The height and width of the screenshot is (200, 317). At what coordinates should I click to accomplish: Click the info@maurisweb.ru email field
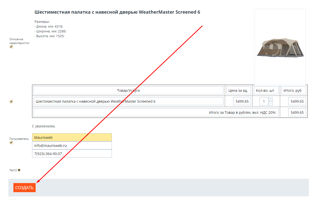(x=72, y=145)
